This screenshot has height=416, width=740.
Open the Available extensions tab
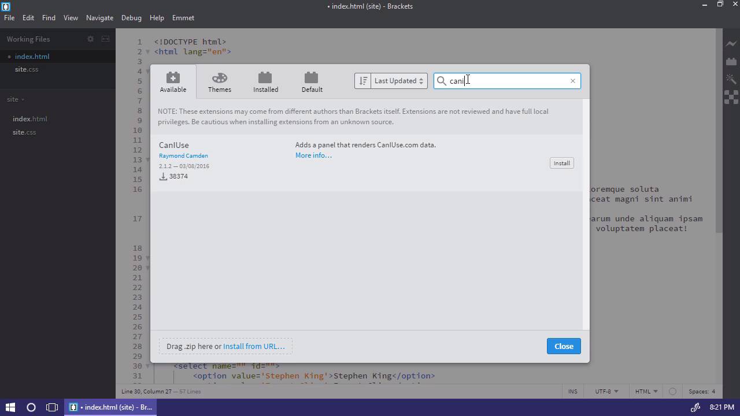click(x=173, y=81)
